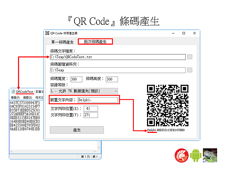Click the 條碼文字檔案 path field
Viewport: 225px width, 169px height.
click(118, 57)
